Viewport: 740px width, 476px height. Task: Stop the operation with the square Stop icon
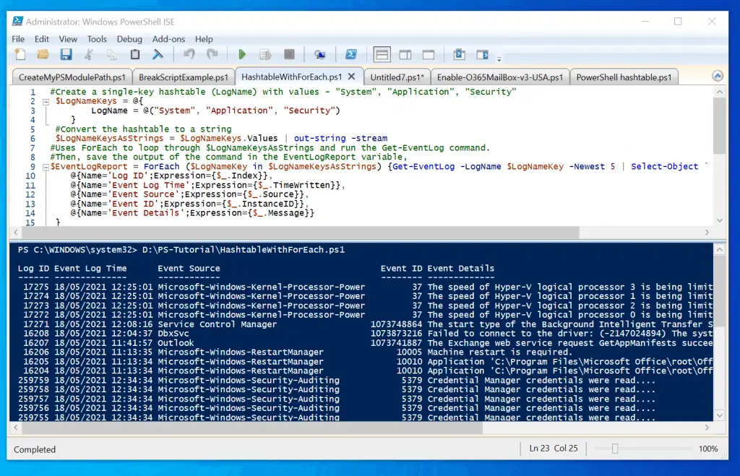coord(289,55)
